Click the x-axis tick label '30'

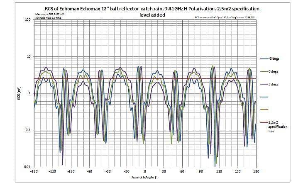(164, 171)
